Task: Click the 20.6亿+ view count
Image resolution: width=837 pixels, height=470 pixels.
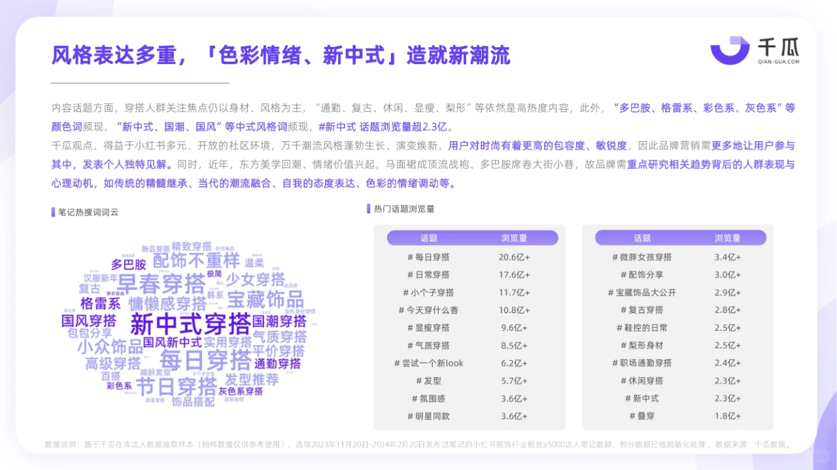Action: point(514,257)
